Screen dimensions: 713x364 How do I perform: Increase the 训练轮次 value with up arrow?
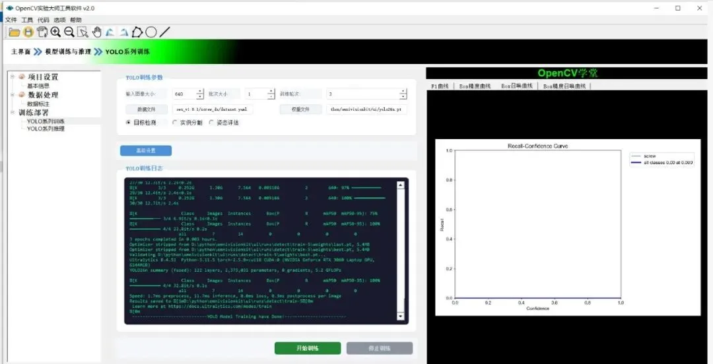403,92
